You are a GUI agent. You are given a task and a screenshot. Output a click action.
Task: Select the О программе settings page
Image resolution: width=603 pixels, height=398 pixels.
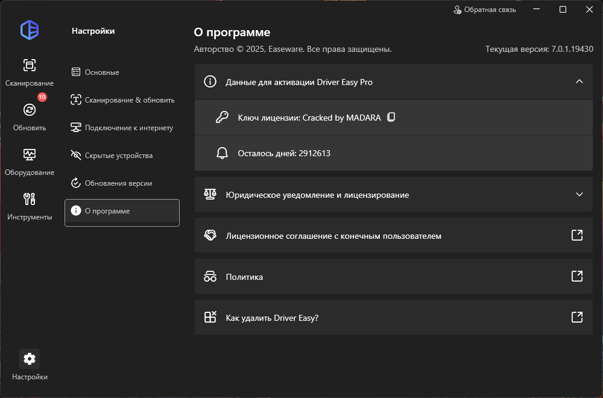pos(122,213)
